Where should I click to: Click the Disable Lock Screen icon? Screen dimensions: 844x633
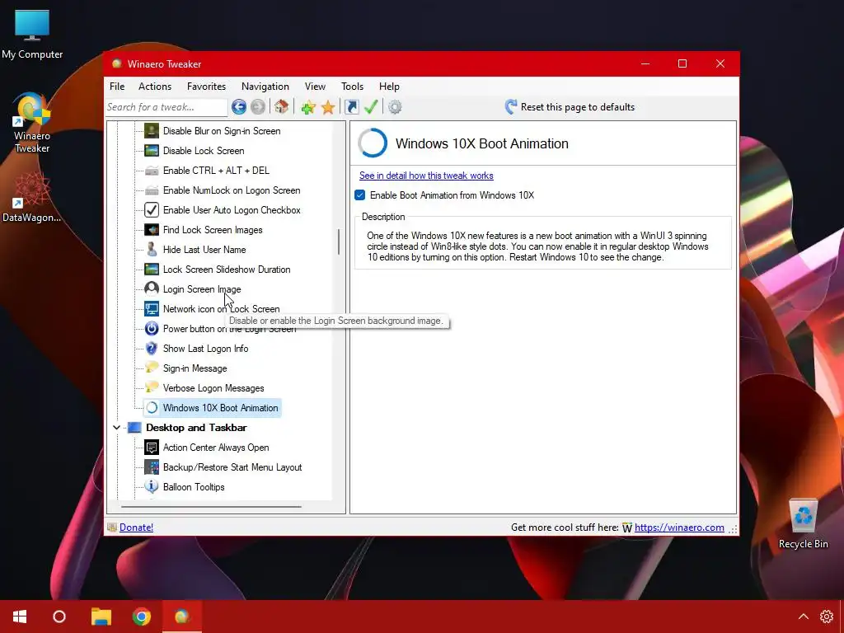click(x=152, y=151)
